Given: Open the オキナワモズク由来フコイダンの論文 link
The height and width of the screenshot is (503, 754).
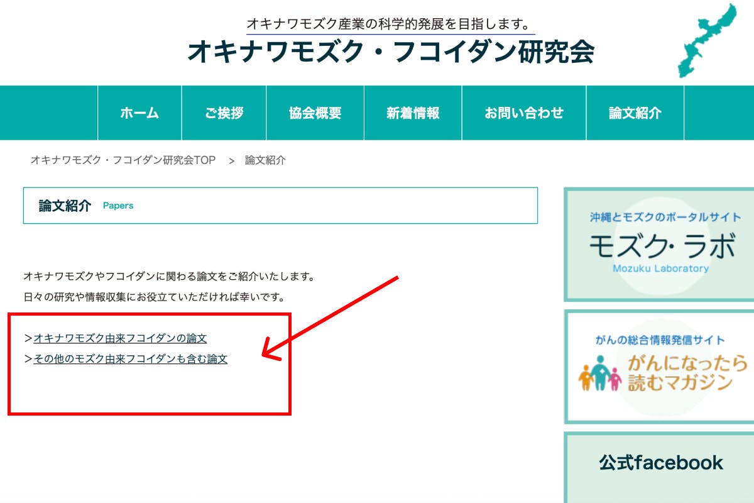Looking at the screenshot, I should (120, 338).
